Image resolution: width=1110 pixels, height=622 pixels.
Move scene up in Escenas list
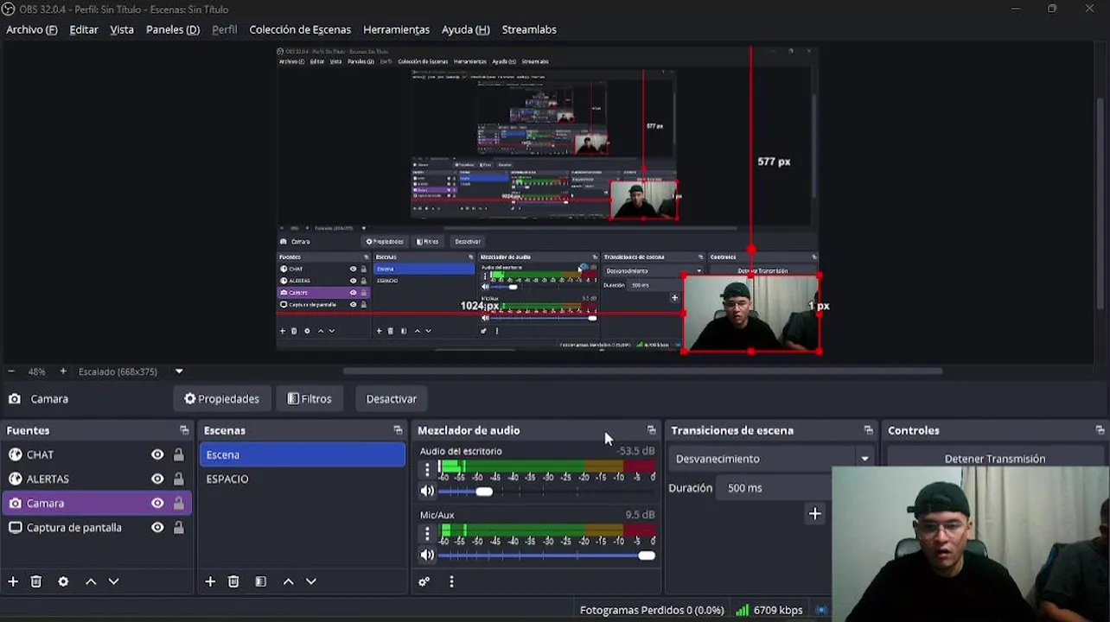(x=289, y=581)
